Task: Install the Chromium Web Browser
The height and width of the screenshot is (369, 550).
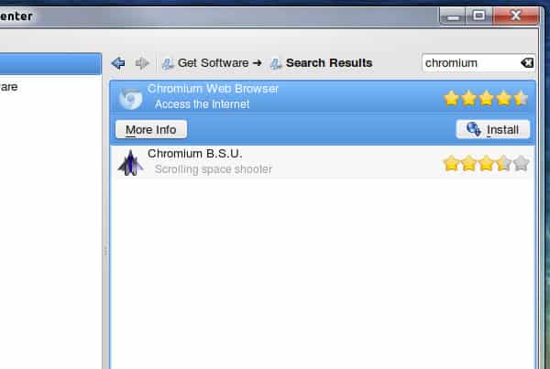Action: tap(493, 129)
